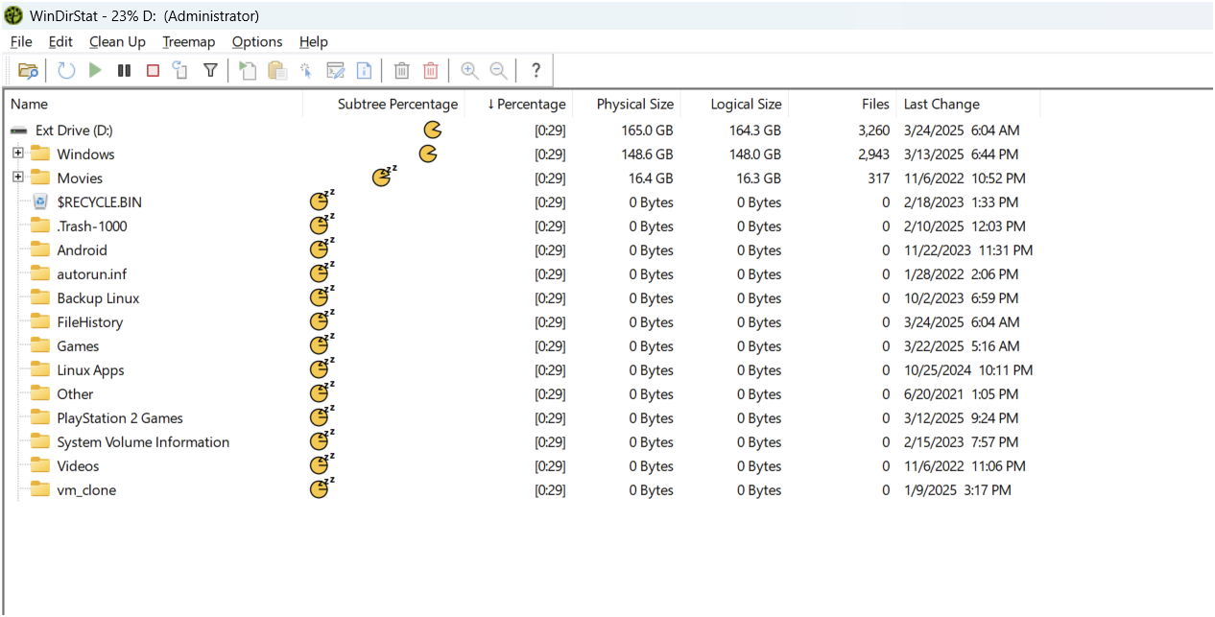The width and height of the screenshot is (1215, 617).
Task: Click the clipboard paste toolbar icon
Action: [277, 70]
